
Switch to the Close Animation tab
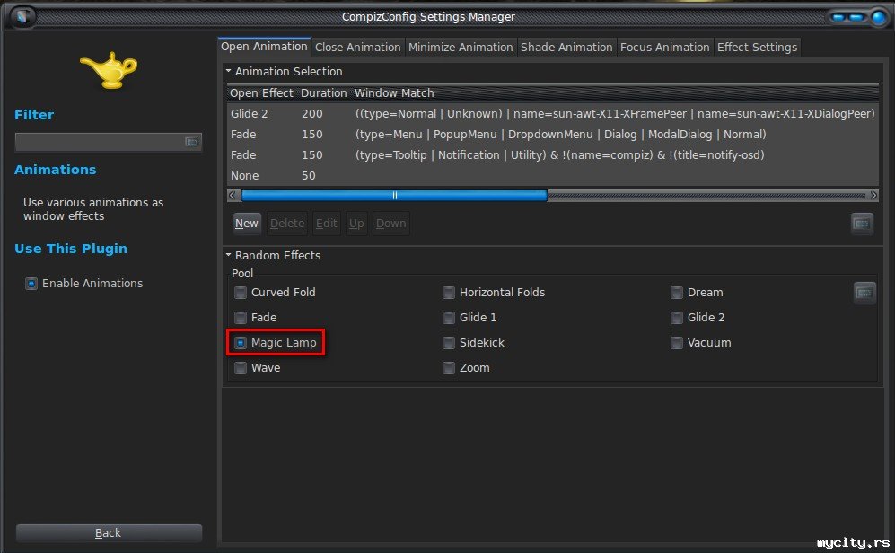point(358,48)
